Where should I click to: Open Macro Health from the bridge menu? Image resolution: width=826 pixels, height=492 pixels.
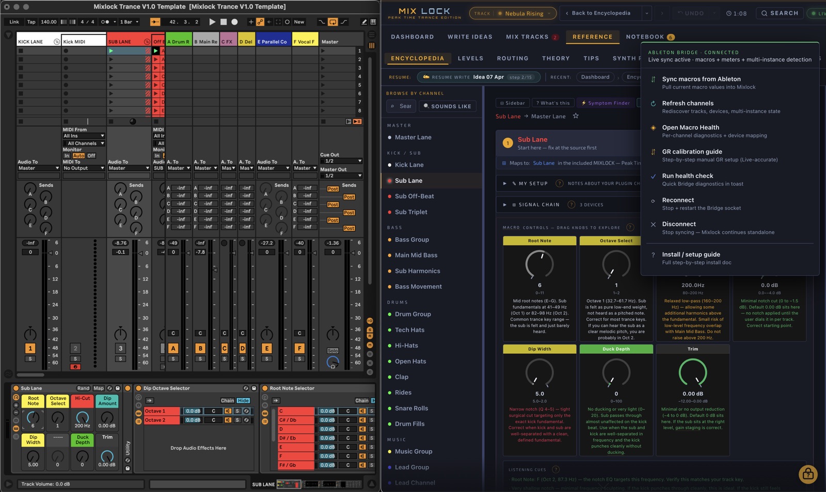[x=730, y=132]
